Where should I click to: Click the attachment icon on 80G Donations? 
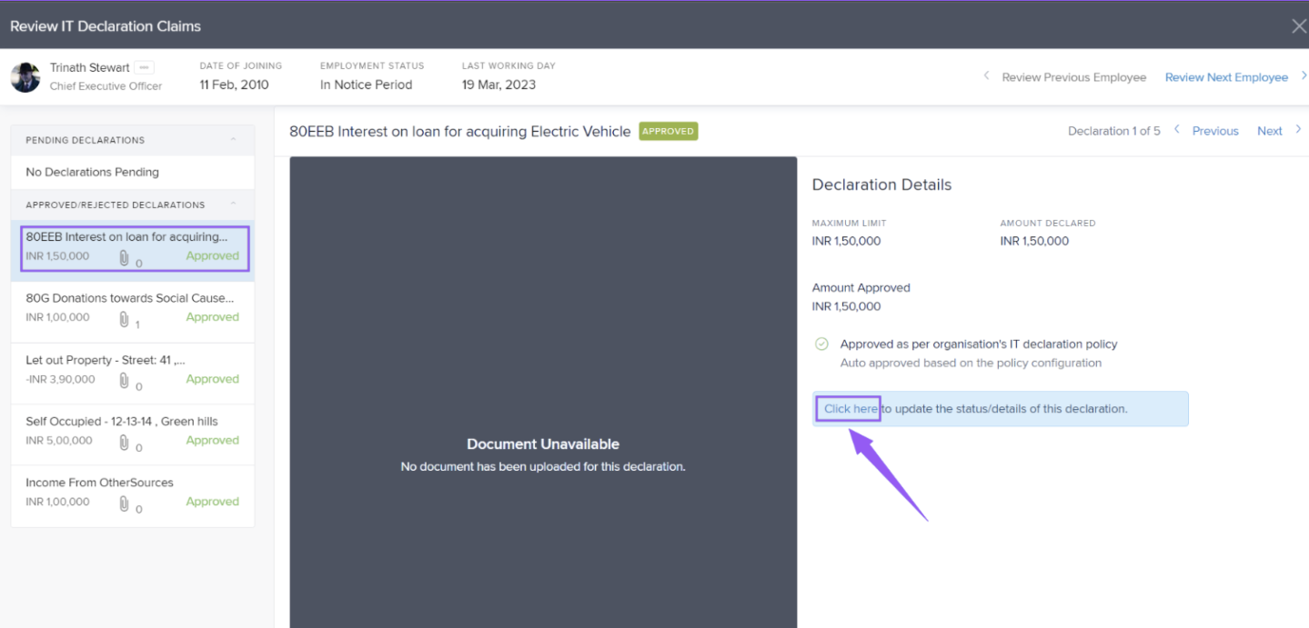(x=124, y=319)
